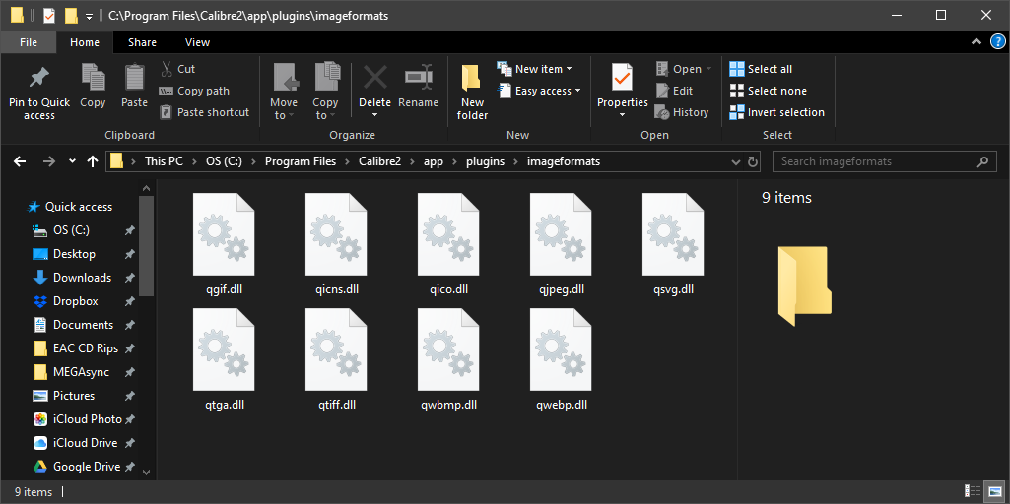This screenshot has height=504, width=1010.
Task: Select all items in folder
Action: [761, 69]
